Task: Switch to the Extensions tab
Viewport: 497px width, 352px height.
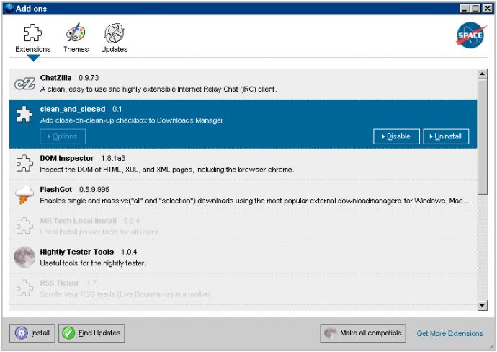Action: tap(33, 38)
